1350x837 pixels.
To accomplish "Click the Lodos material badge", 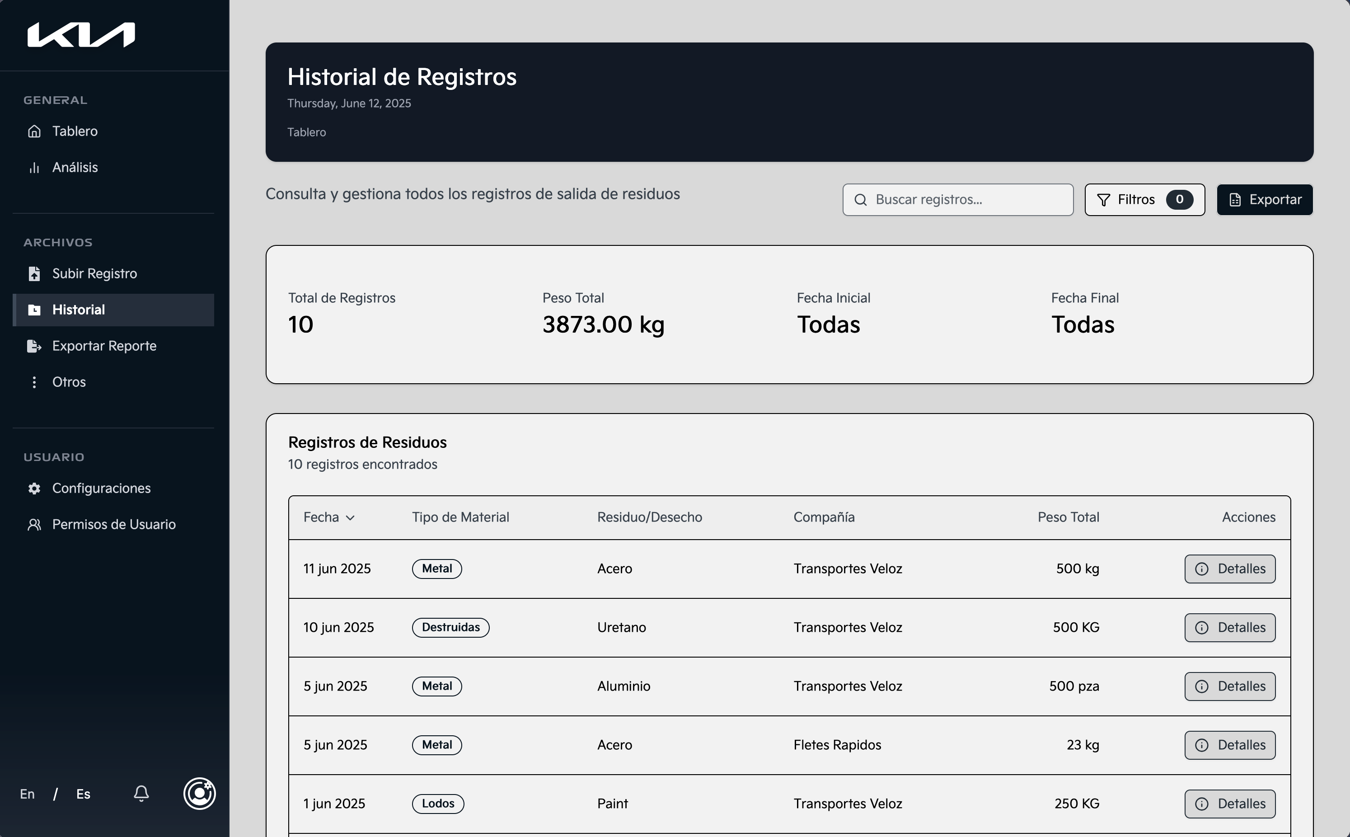I will point(438,804).
